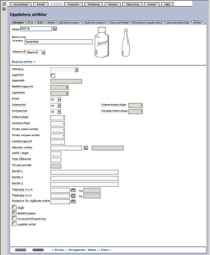Screen dimensions: 210x255
Task: Open the Diverse menu
Action: click(x=152, y=4)
